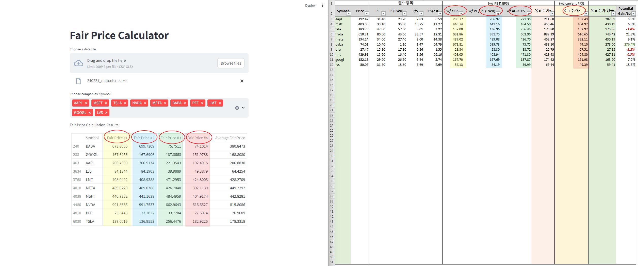
Task: Open the 목표주가 평균 column filter
Action: point(613,13)
